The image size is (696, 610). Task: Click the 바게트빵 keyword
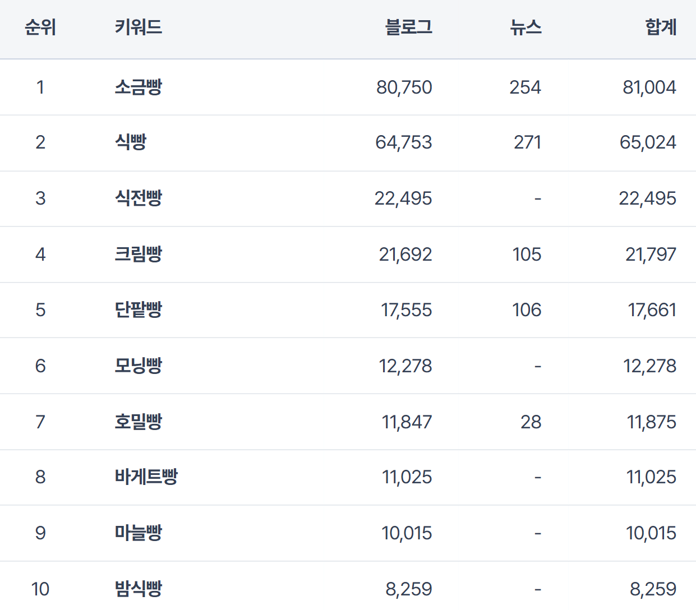[x=146, y=477]
